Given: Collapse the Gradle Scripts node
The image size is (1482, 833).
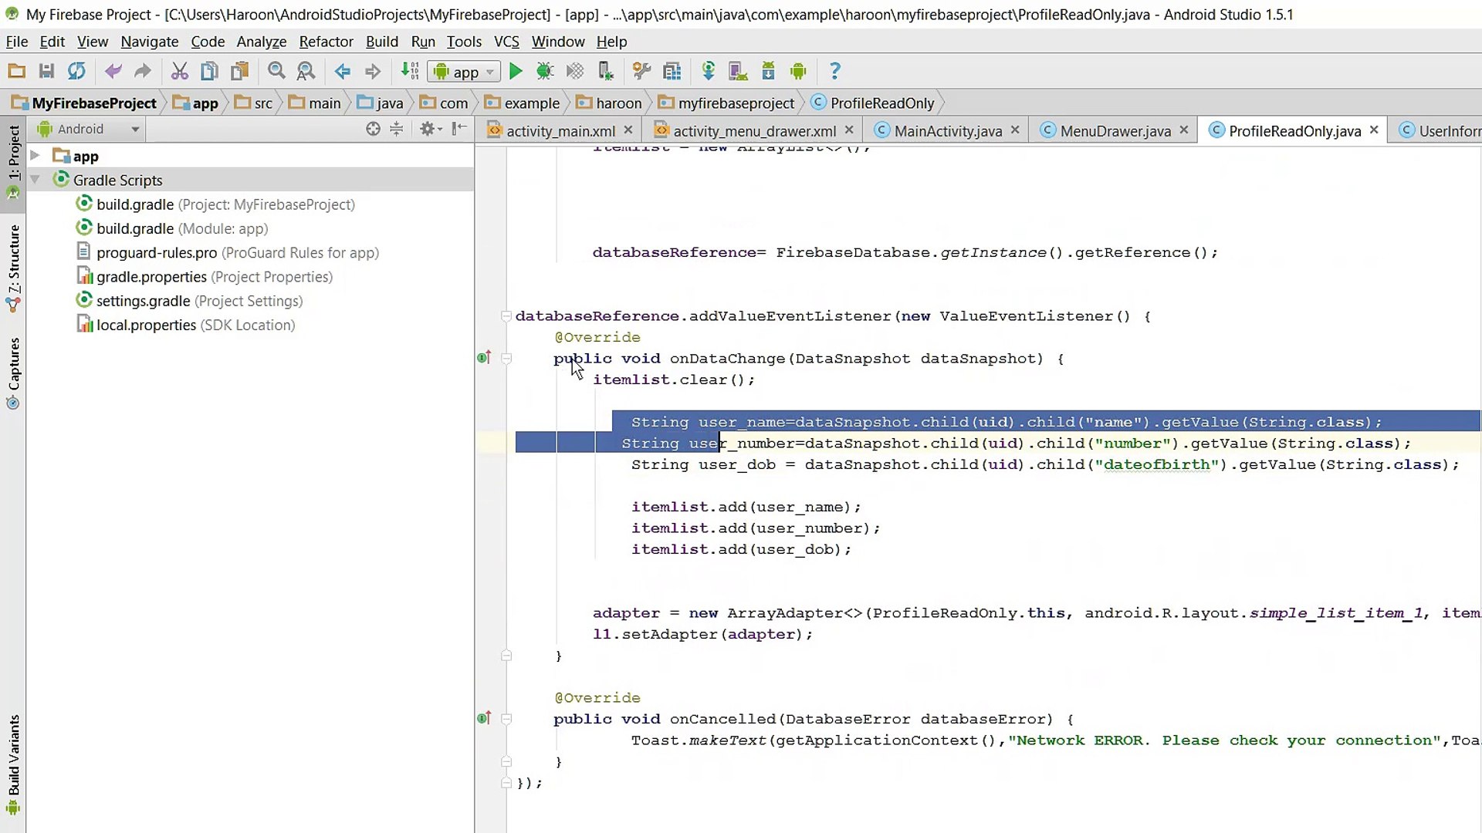Looking at the screenshot, I should (35, 180).
